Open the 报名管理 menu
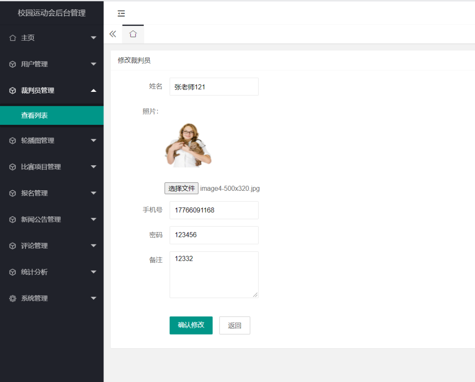475x382 pixels. tap(51, 193)
